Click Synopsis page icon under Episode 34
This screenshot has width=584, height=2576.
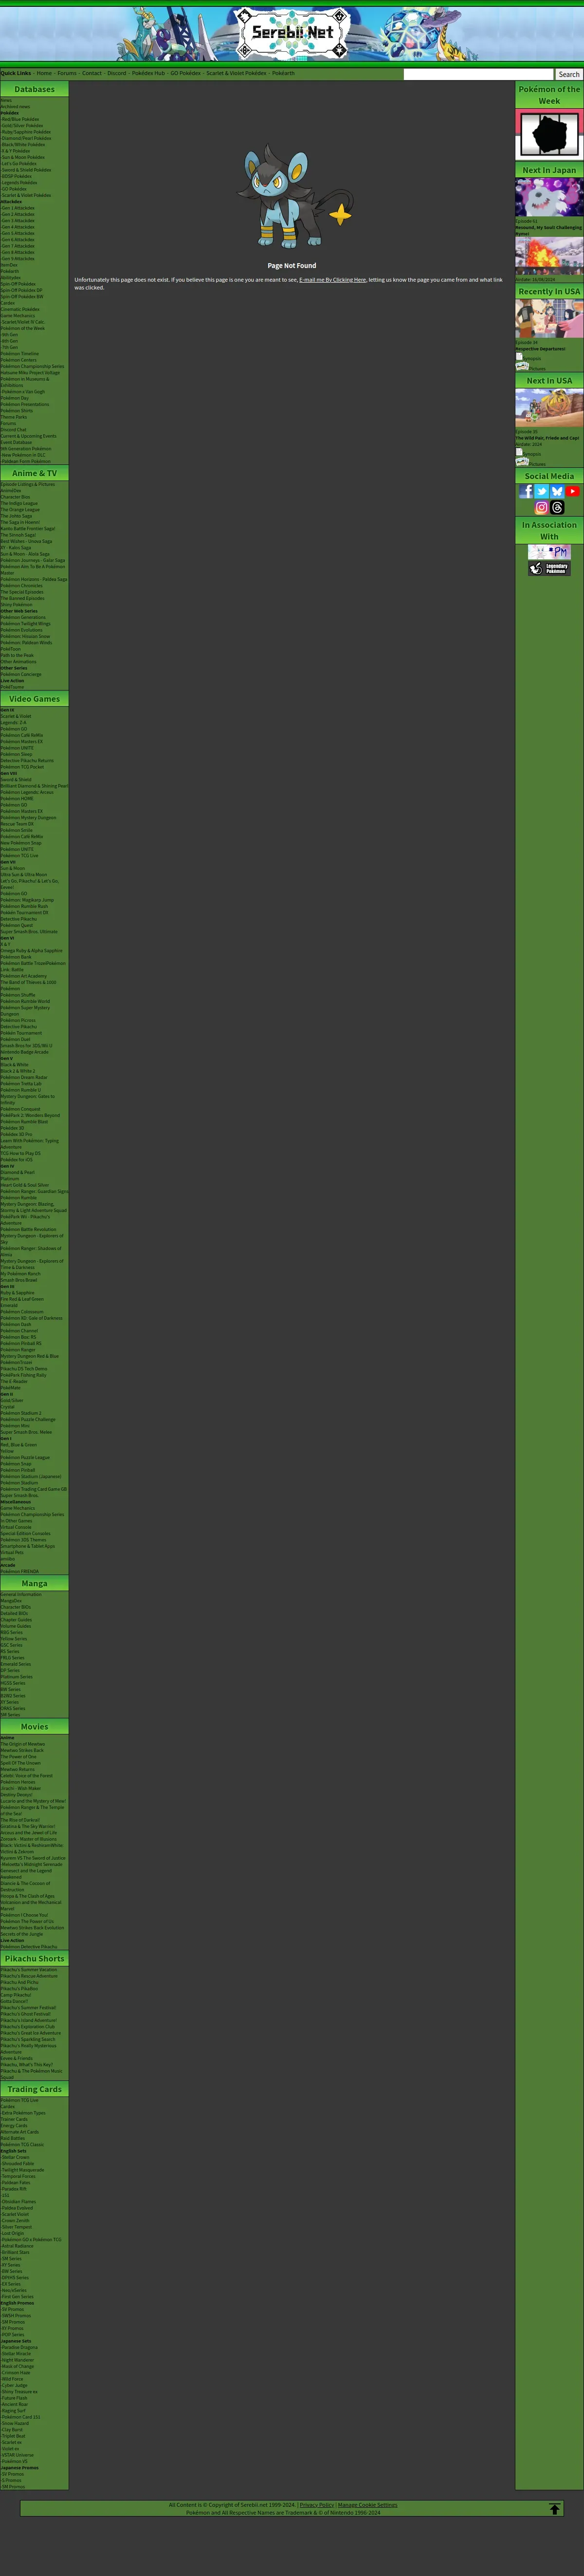tap(519, 357)
